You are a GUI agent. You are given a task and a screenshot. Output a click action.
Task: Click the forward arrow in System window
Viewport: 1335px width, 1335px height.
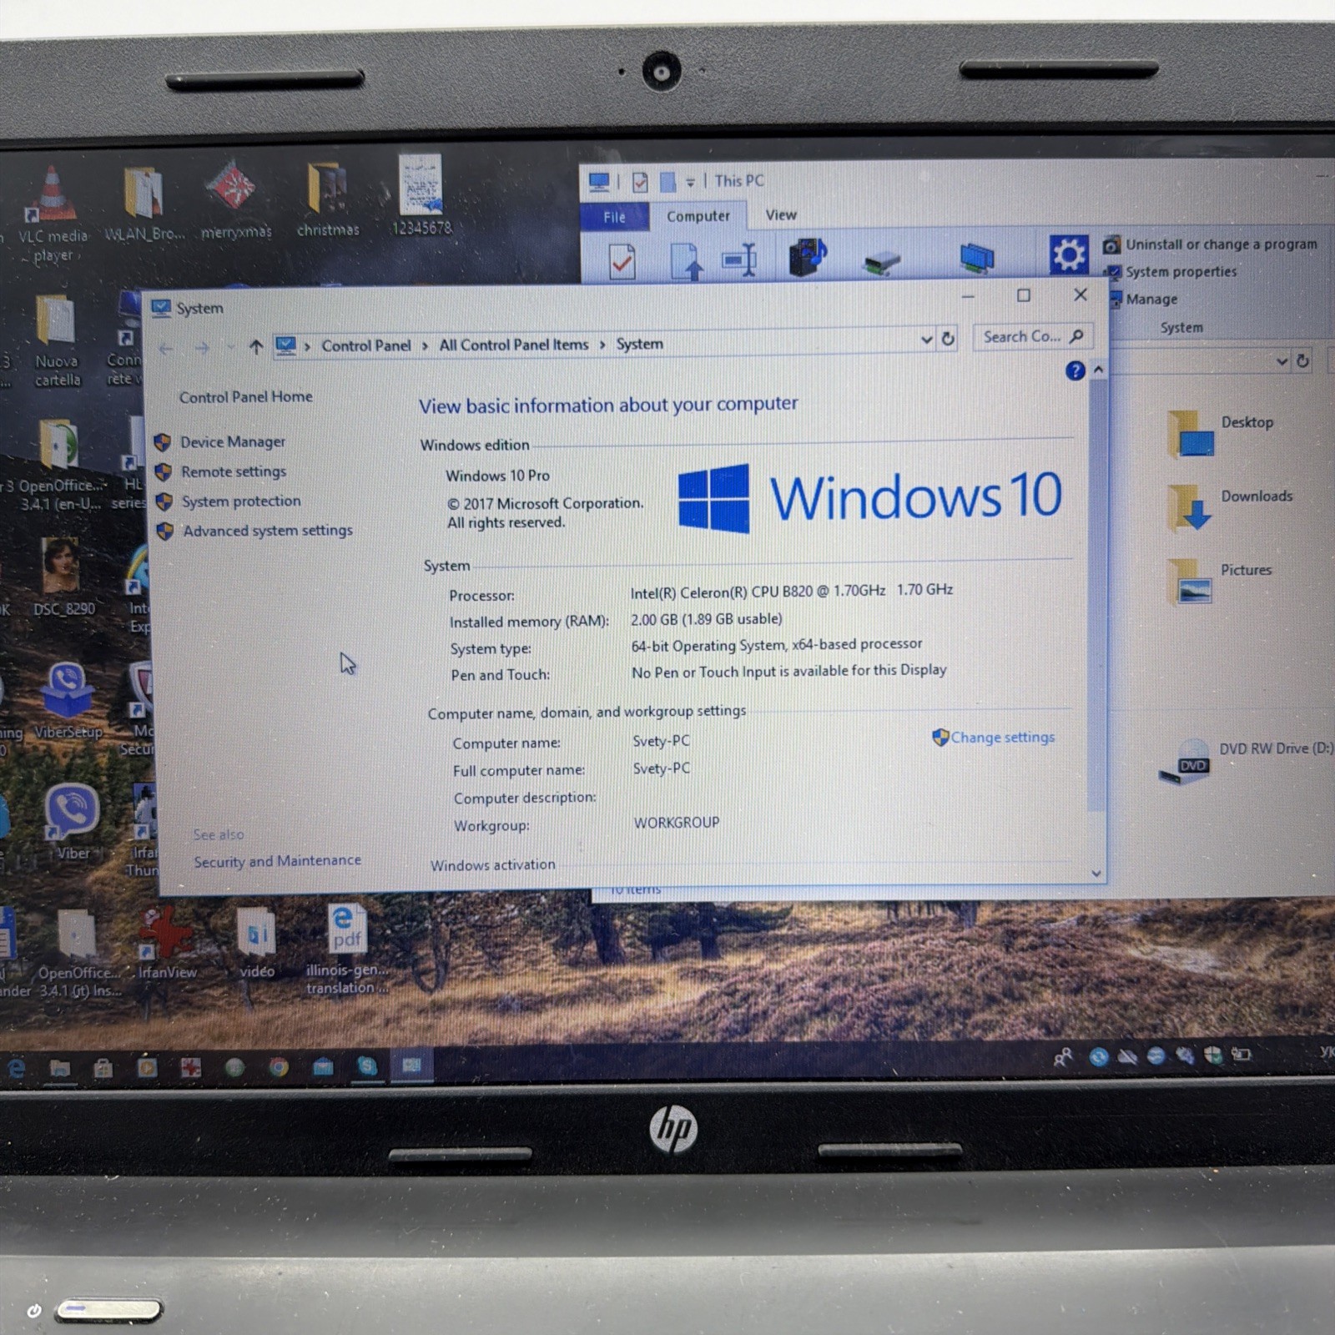point(202,348)
